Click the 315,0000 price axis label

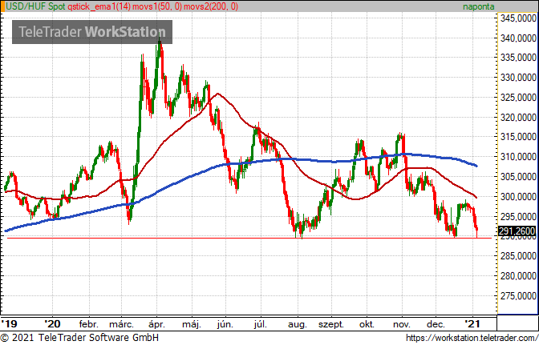(x=518, y=137)
